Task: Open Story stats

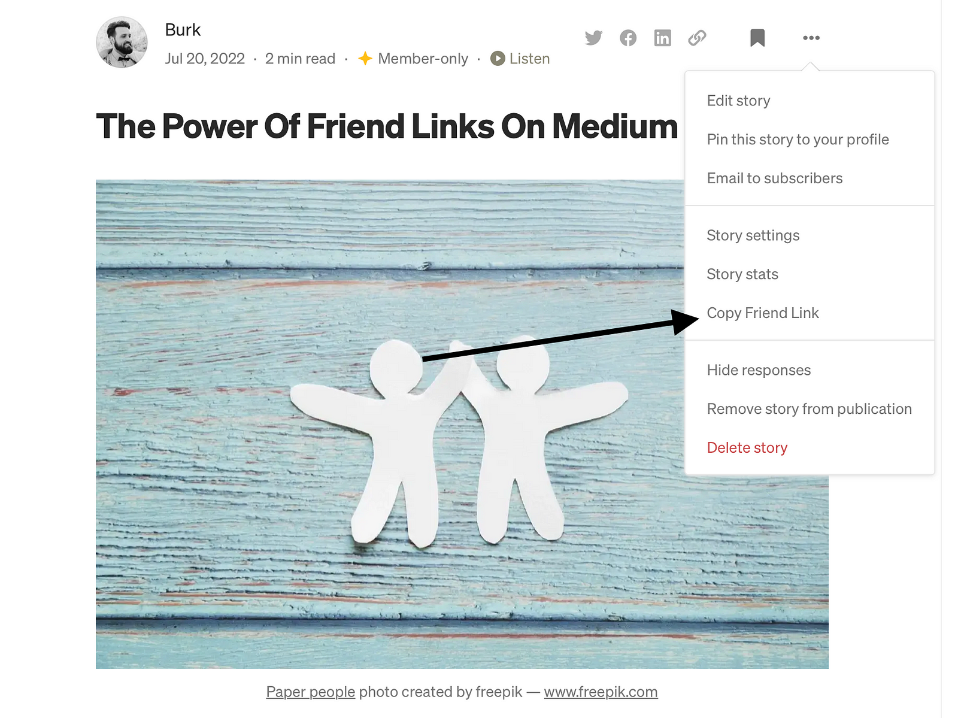Action: [x=742, y=274]
